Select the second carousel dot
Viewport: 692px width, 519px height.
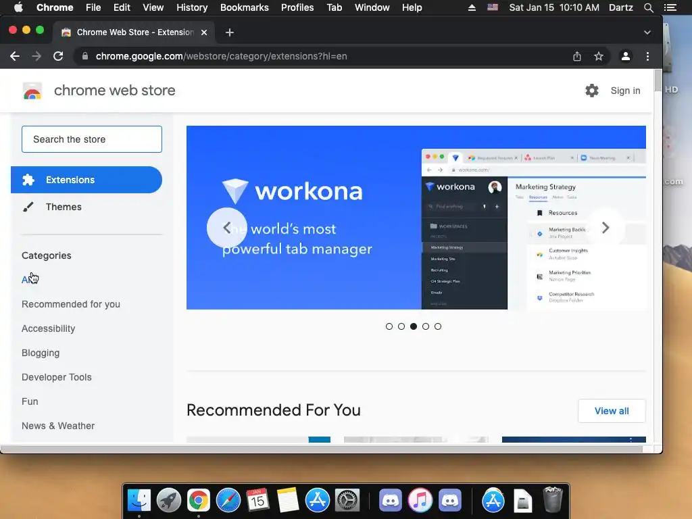click(401, 326)
